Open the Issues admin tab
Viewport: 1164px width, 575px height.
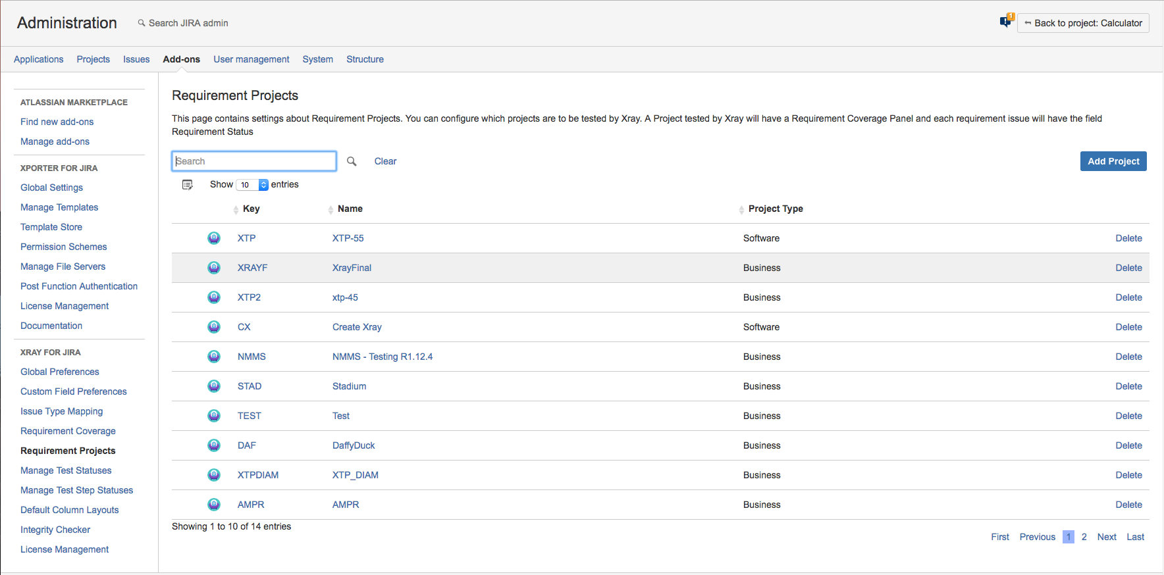136,59
